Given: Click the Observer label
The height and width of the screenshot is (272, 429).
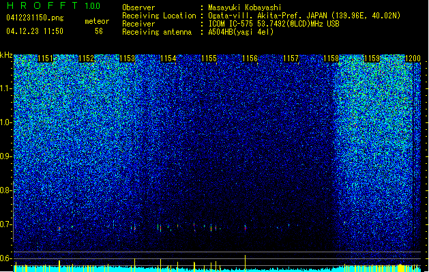Looking at the screenshot, I should point(138,7).
